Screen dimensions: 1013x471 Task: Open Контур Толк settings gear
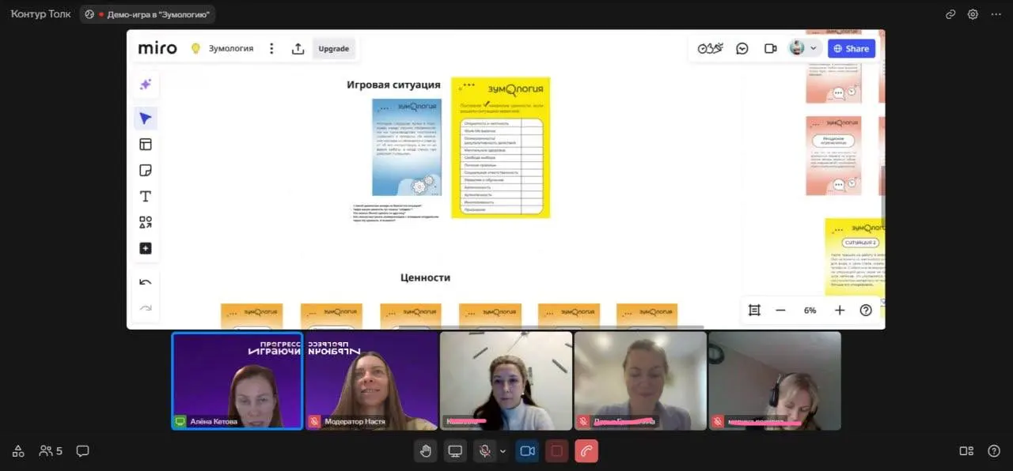tap(973, 14)
